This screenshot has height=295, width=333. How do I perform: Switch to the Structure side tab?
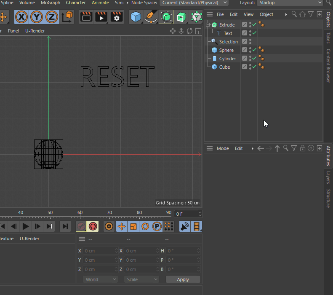(x=328, y=198)
